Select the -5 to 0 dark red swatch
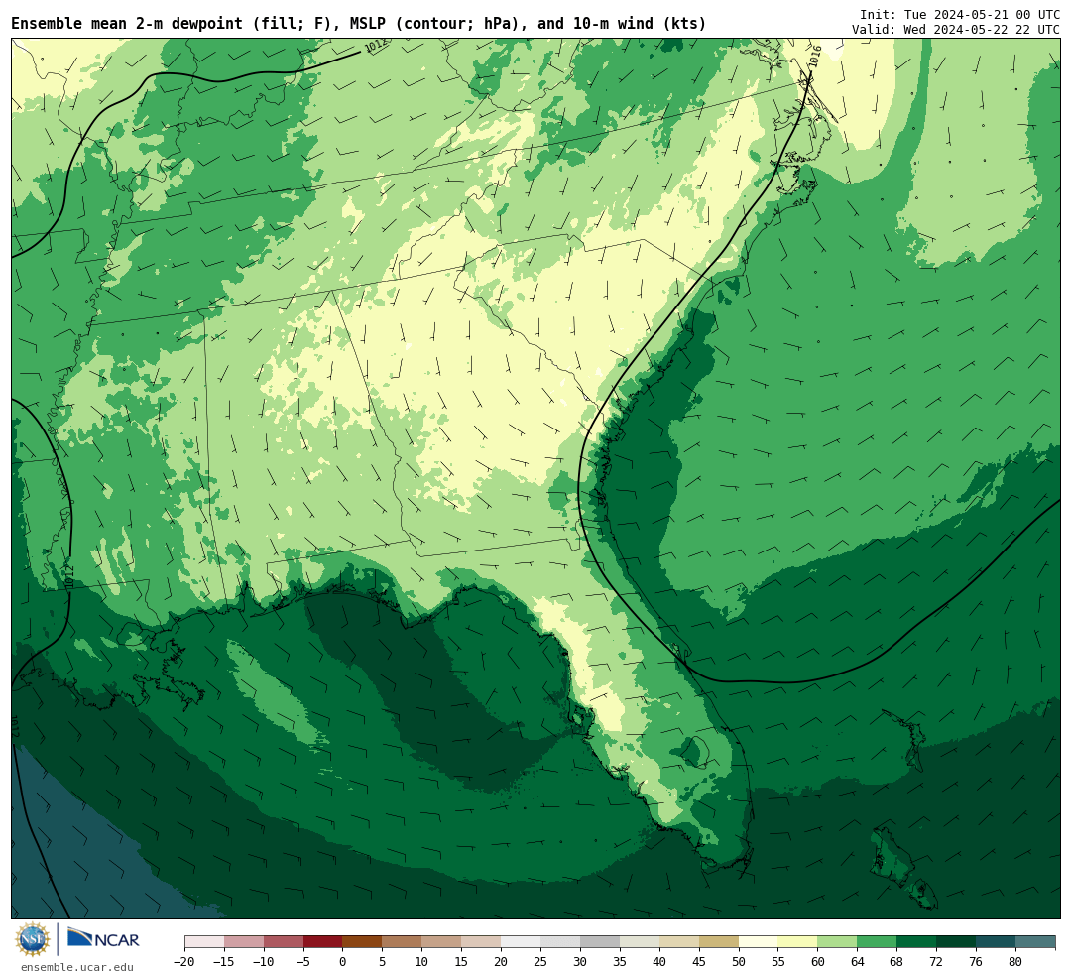 tap(323, 941)
